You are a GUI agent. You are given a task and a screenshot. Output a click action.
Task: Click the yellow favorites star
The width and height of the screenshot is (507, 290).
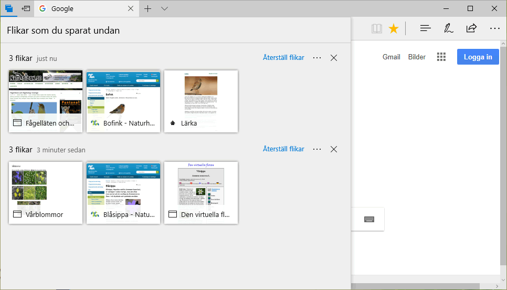click(x=393, y=28)
